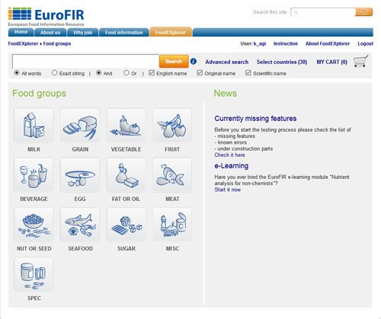This screenshot has height=319, width=381.
Task: Click the NUT OR SEED label text
Action: coord(34,248)
